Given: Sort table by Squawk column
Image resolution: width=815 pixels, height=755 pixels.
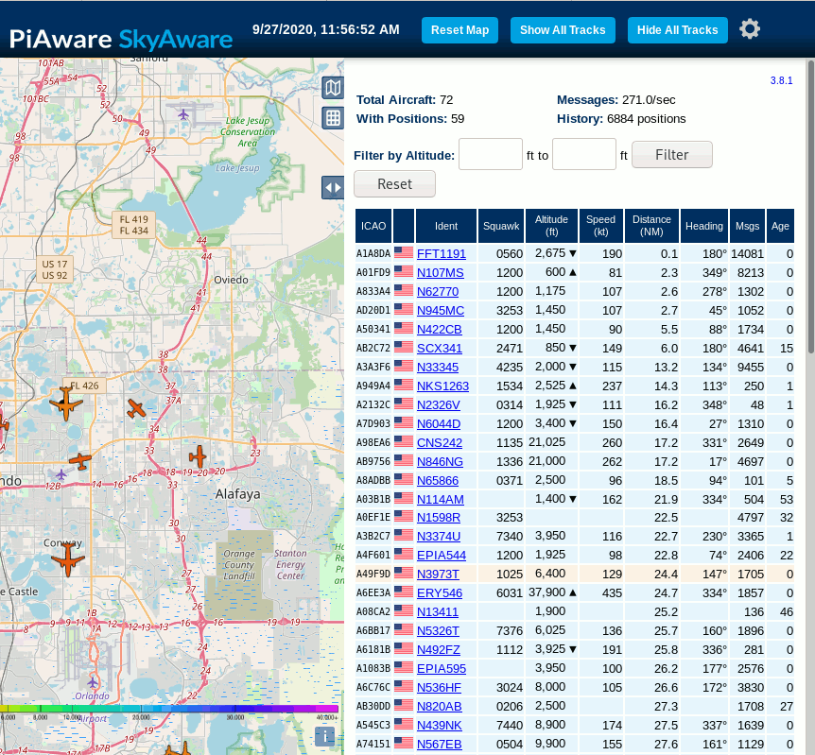Looking at the screenshot, I should tap(501, 226).
